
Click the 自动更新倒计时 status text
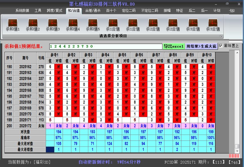click(109, 162)
